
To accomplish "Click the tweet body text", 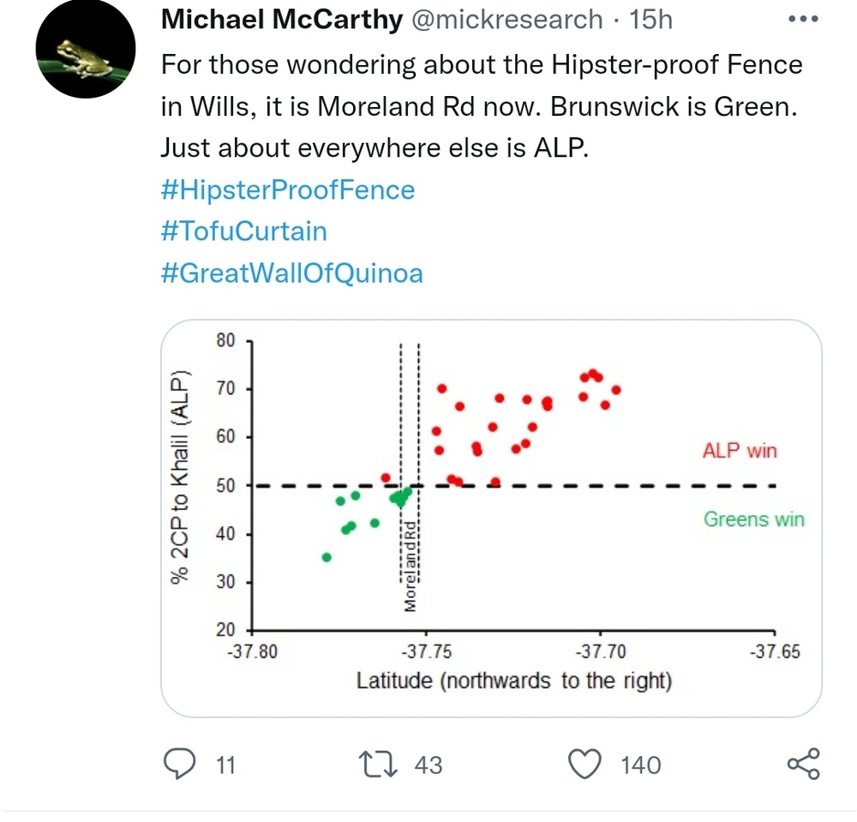I will pyautogui.click(x=480, y=106).
